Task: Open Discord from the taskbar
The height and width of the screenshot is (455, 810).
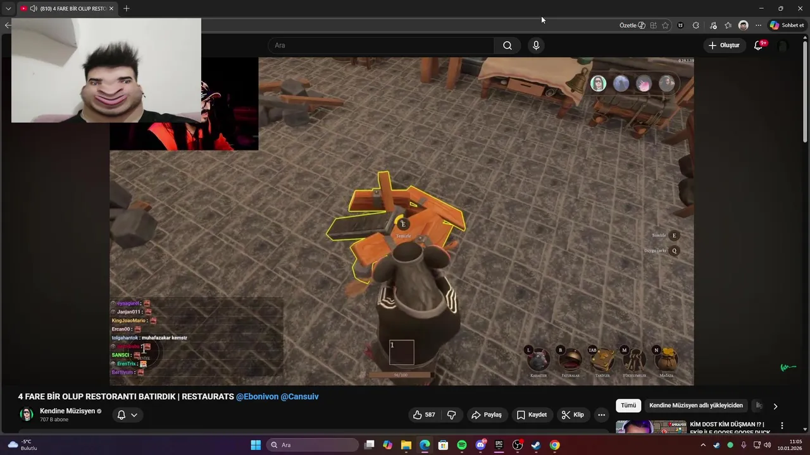Action: (480, 445)
